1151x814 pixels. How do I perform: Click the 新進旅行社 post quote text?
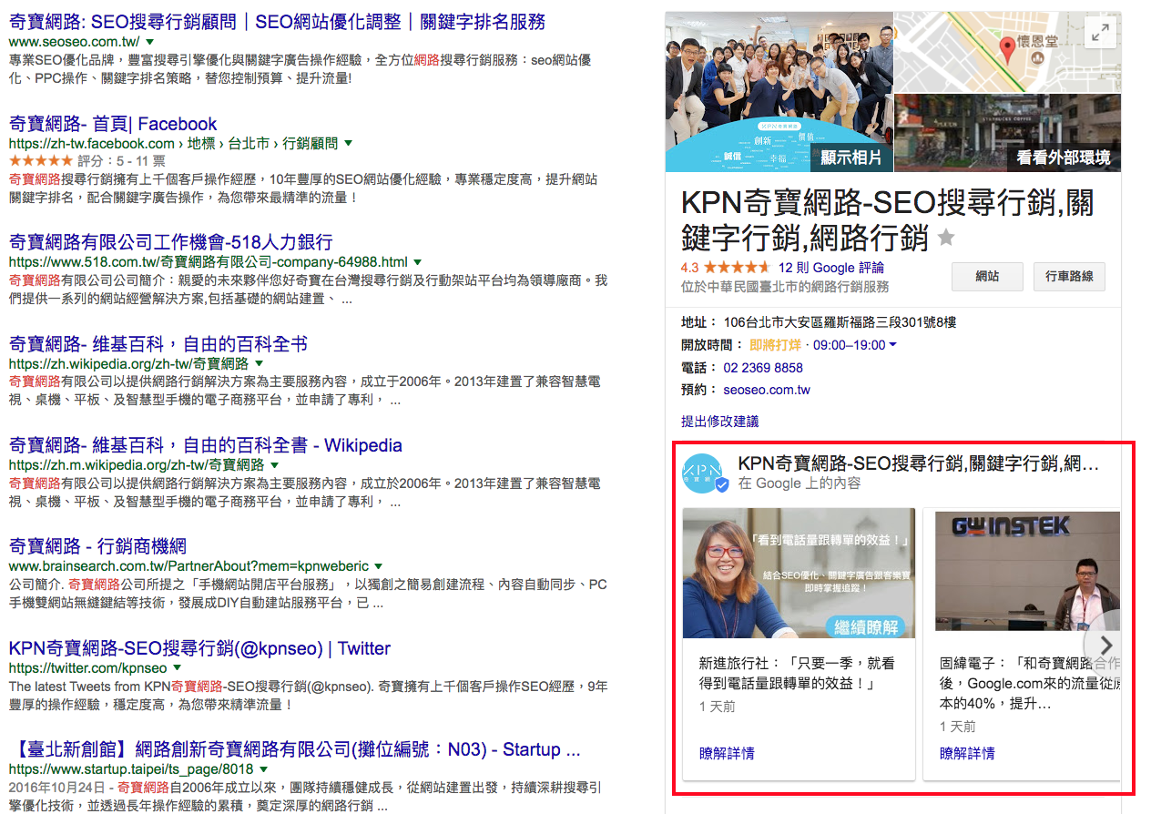(797, 674)
